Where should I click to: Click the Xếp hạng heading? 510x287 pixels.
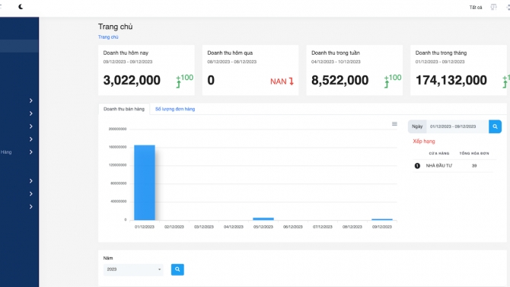click(424, 142)
